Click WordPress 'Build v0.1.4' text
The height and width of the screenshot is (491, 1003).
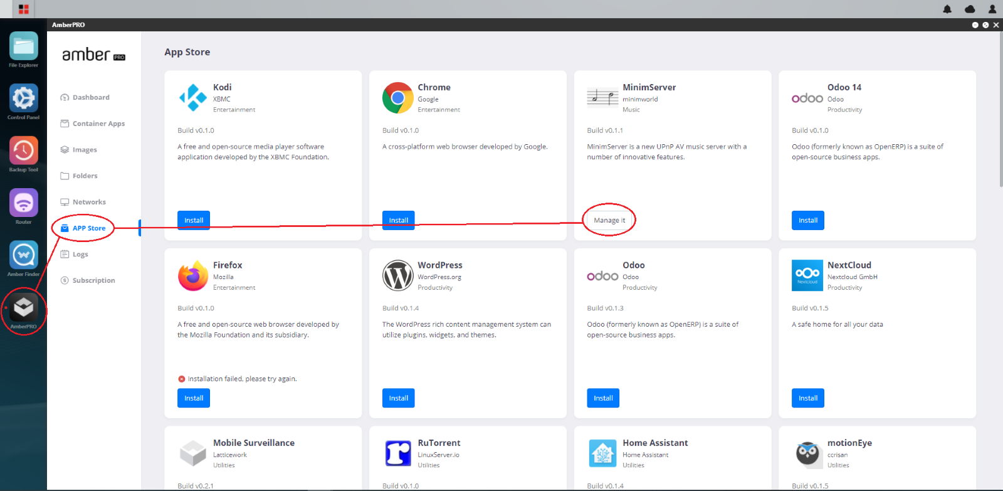(401, 308)
